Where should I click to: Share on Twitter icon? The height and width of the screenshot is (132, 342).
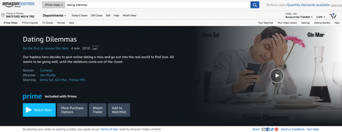pos(272,129)
